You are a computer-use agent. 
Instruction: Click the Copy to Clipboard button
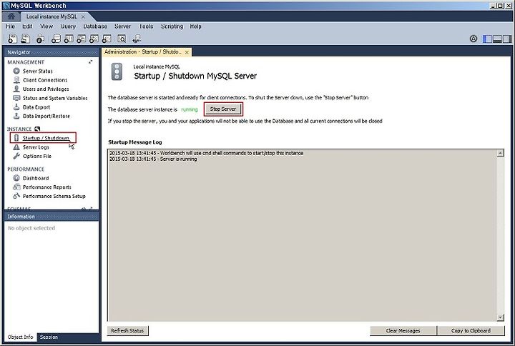[x=471, y=330]
